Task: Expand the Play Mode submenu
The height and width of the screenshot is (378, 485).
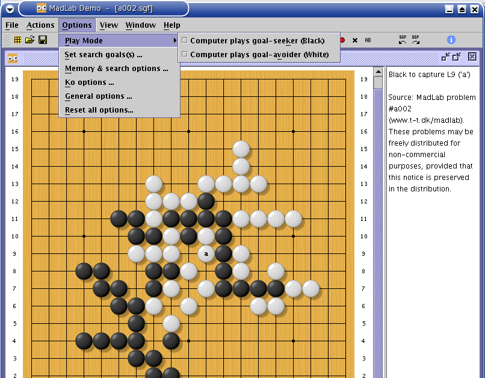Action: [120, 41]
